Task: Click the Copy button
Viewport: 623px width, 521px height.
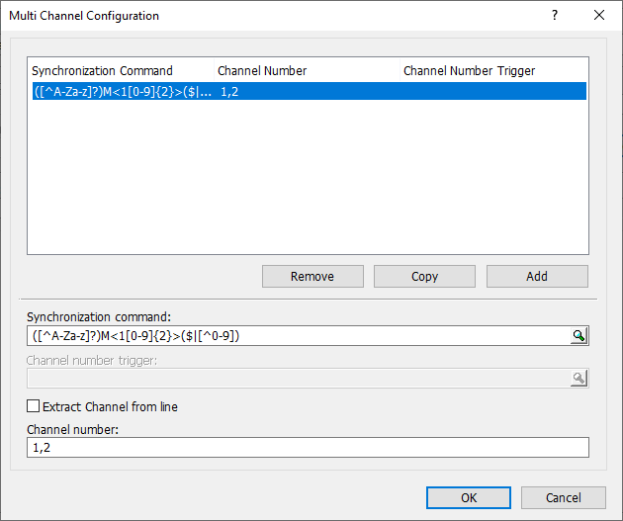Action: (424, 277)
